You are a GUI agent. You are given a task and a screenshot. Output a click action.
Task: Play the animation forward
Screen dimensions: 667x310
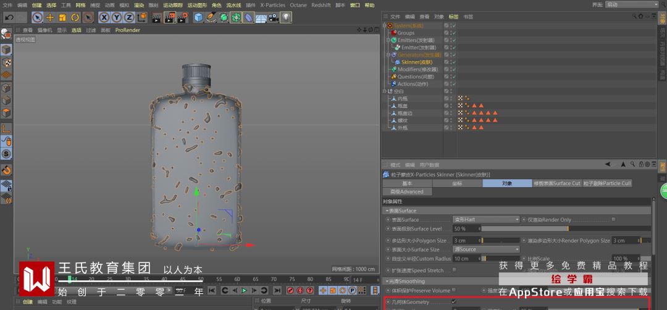244,290
